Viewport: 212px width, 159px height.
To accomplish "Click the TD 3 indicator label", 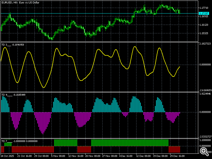I will [x=12, y=45].
